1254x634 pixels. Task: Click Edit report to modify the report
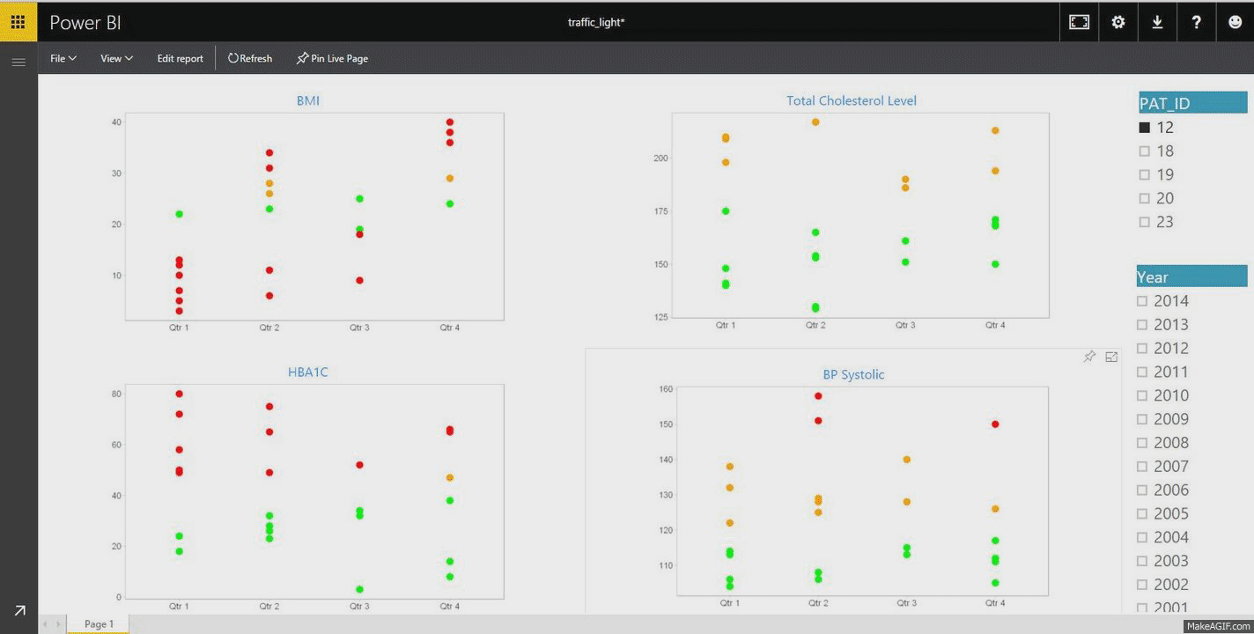coord(180,58)
